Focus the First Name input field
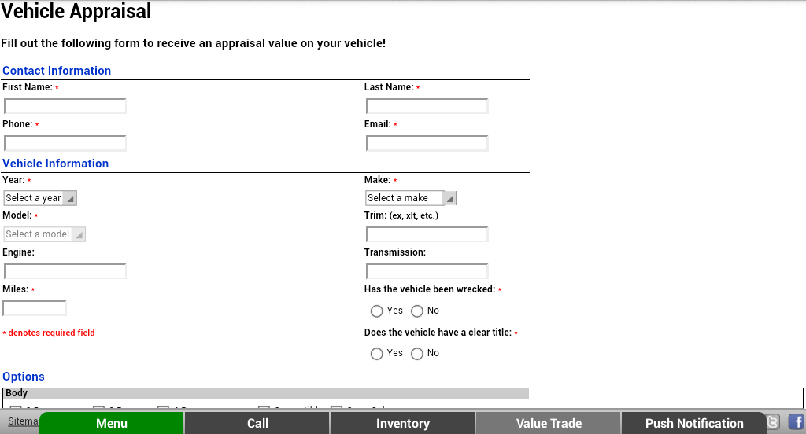 coord(65,106)
